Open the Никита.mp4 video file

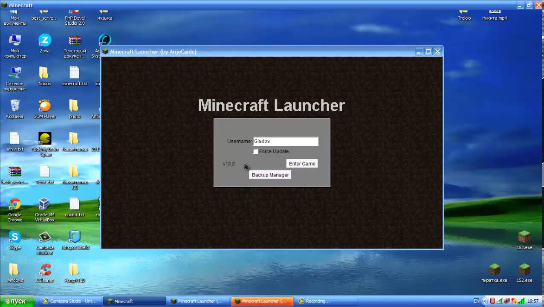pos(495,14)
